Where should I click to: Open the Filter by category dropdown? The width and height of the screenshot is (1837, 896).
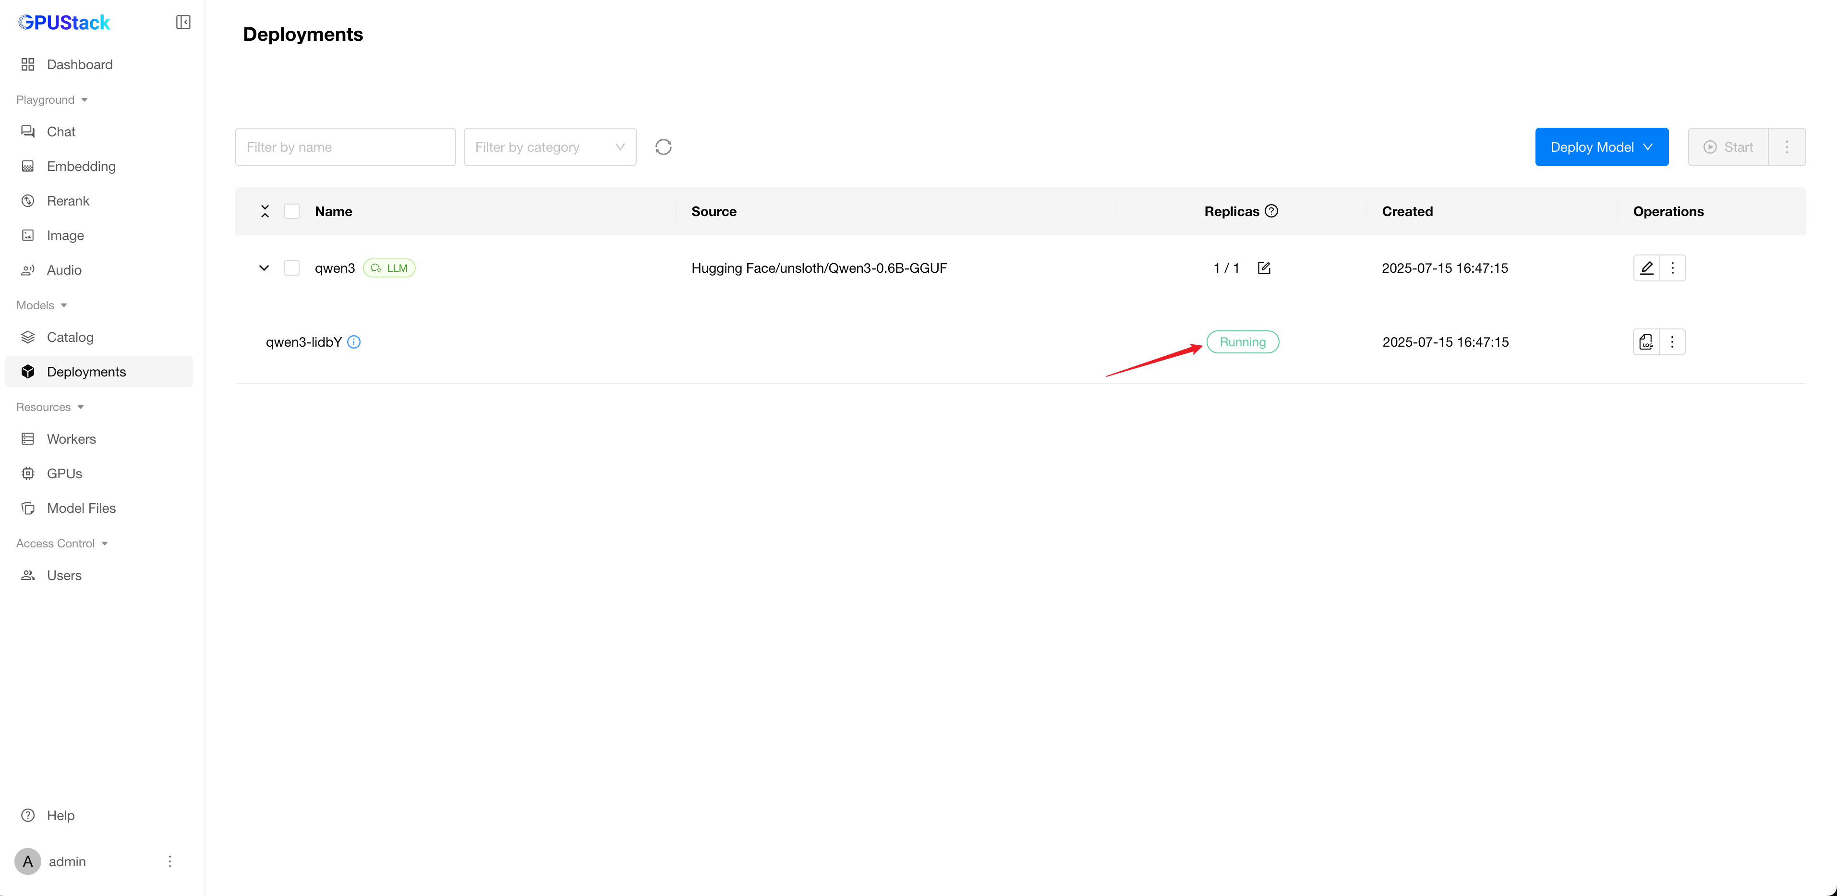(x=550, y=147)
